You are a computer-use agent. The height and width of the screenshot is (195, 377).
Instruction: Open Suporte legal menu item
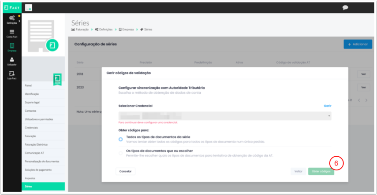point(32,102)
